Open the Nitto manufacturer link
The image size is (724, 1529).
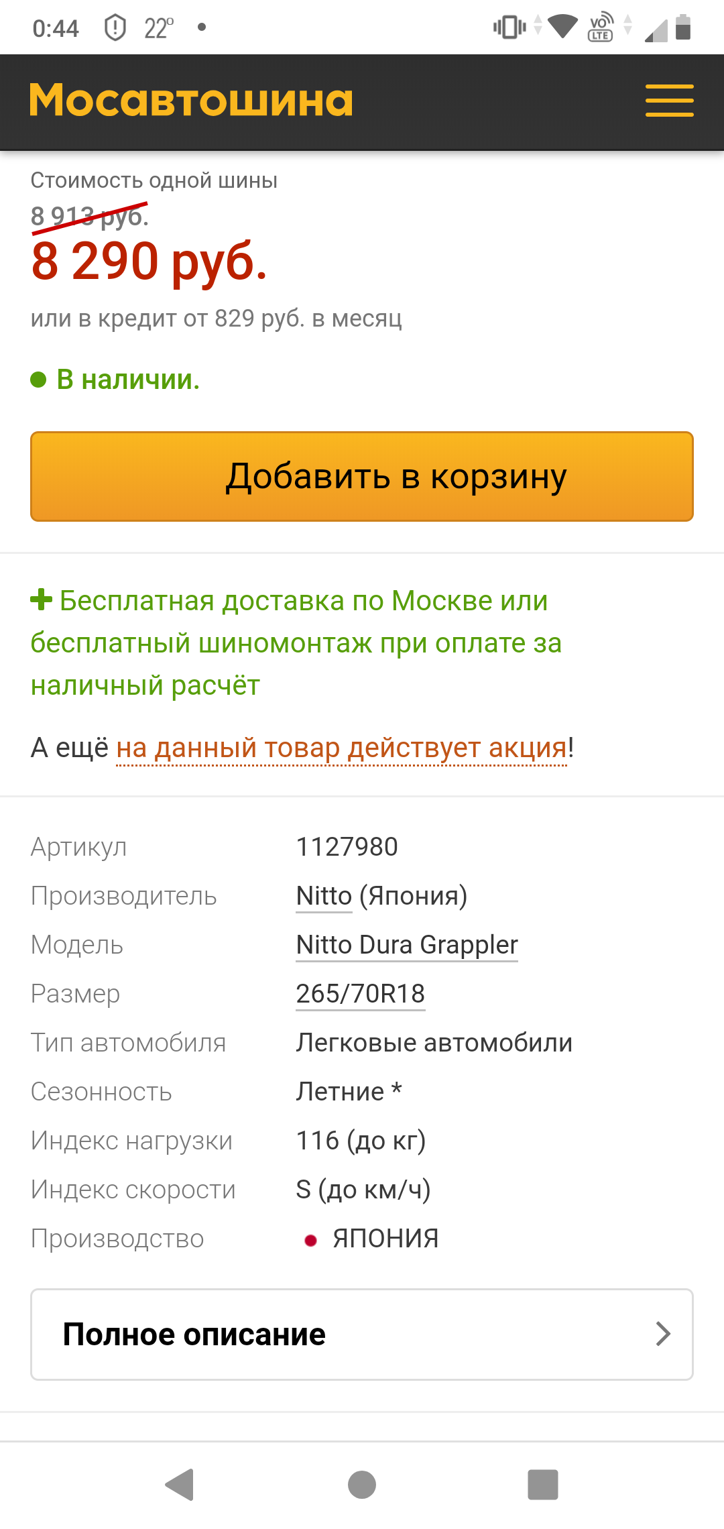[x=324, y=896]
